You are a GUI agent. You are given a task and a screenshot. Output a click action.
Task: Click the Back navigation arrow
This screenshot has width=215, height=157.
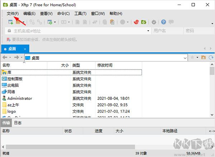(x=5, y=57)
